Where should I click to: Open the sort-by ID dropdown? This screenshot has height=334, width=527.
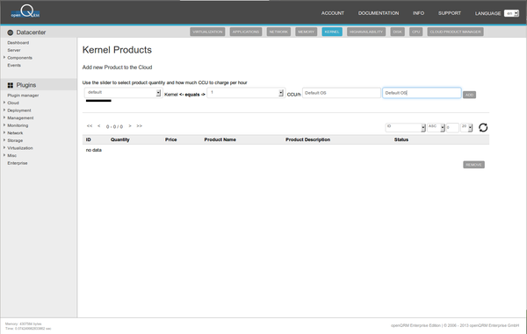[x=405, y=127]
